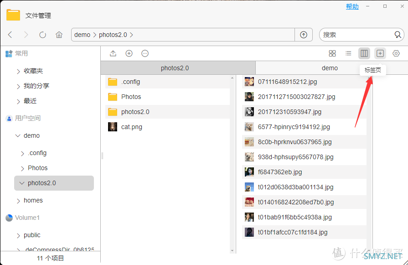The image size is (408, 265).
Task: Switch to the list view icon
Action: pyautogui.click(x=348, y=53)
